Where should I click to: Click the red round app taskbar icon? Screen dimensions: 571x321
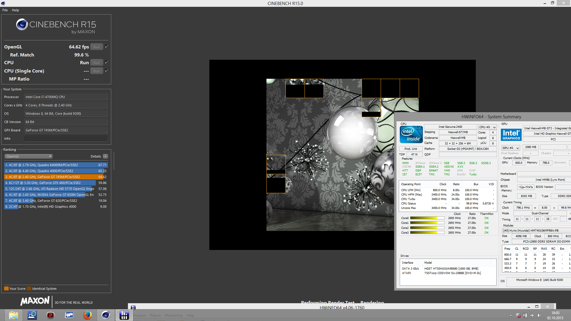coord(51,315)
